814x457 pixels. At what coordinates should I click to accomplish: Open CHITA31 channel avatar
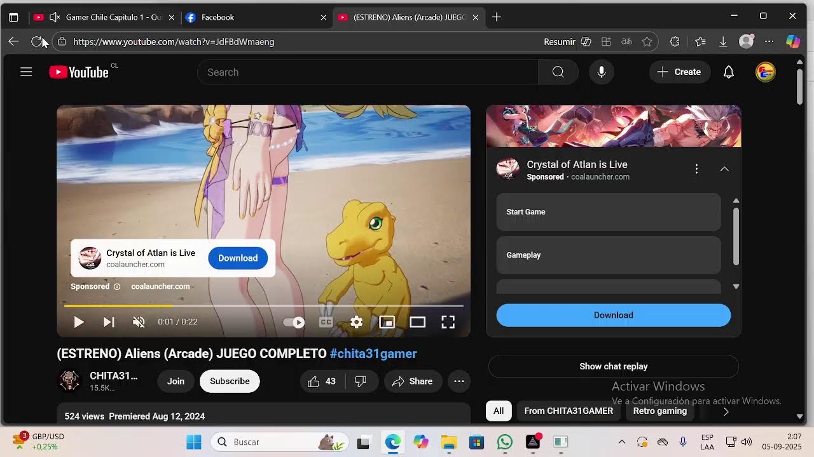69,381
